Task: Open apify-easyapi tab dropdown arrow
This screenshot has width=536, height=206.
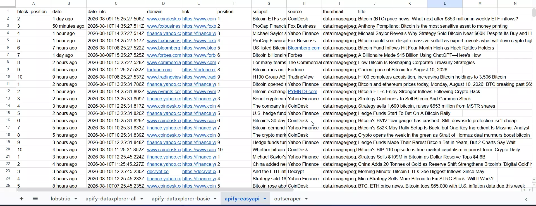Action: [265, 199]
